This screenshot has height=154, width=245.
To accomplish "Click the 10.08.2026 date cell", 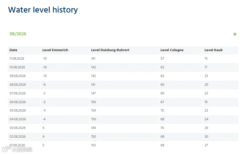I will click(17, 67).
